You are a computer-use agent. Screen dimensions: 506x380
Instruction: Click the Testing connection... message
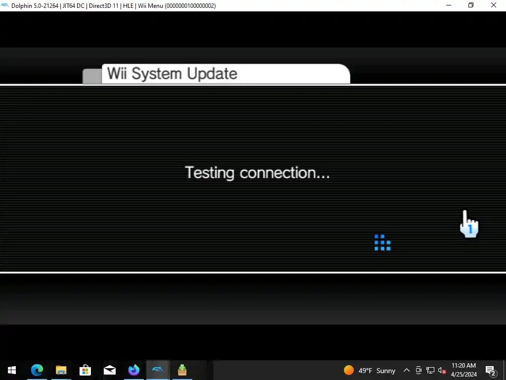[x=257, y=173]
